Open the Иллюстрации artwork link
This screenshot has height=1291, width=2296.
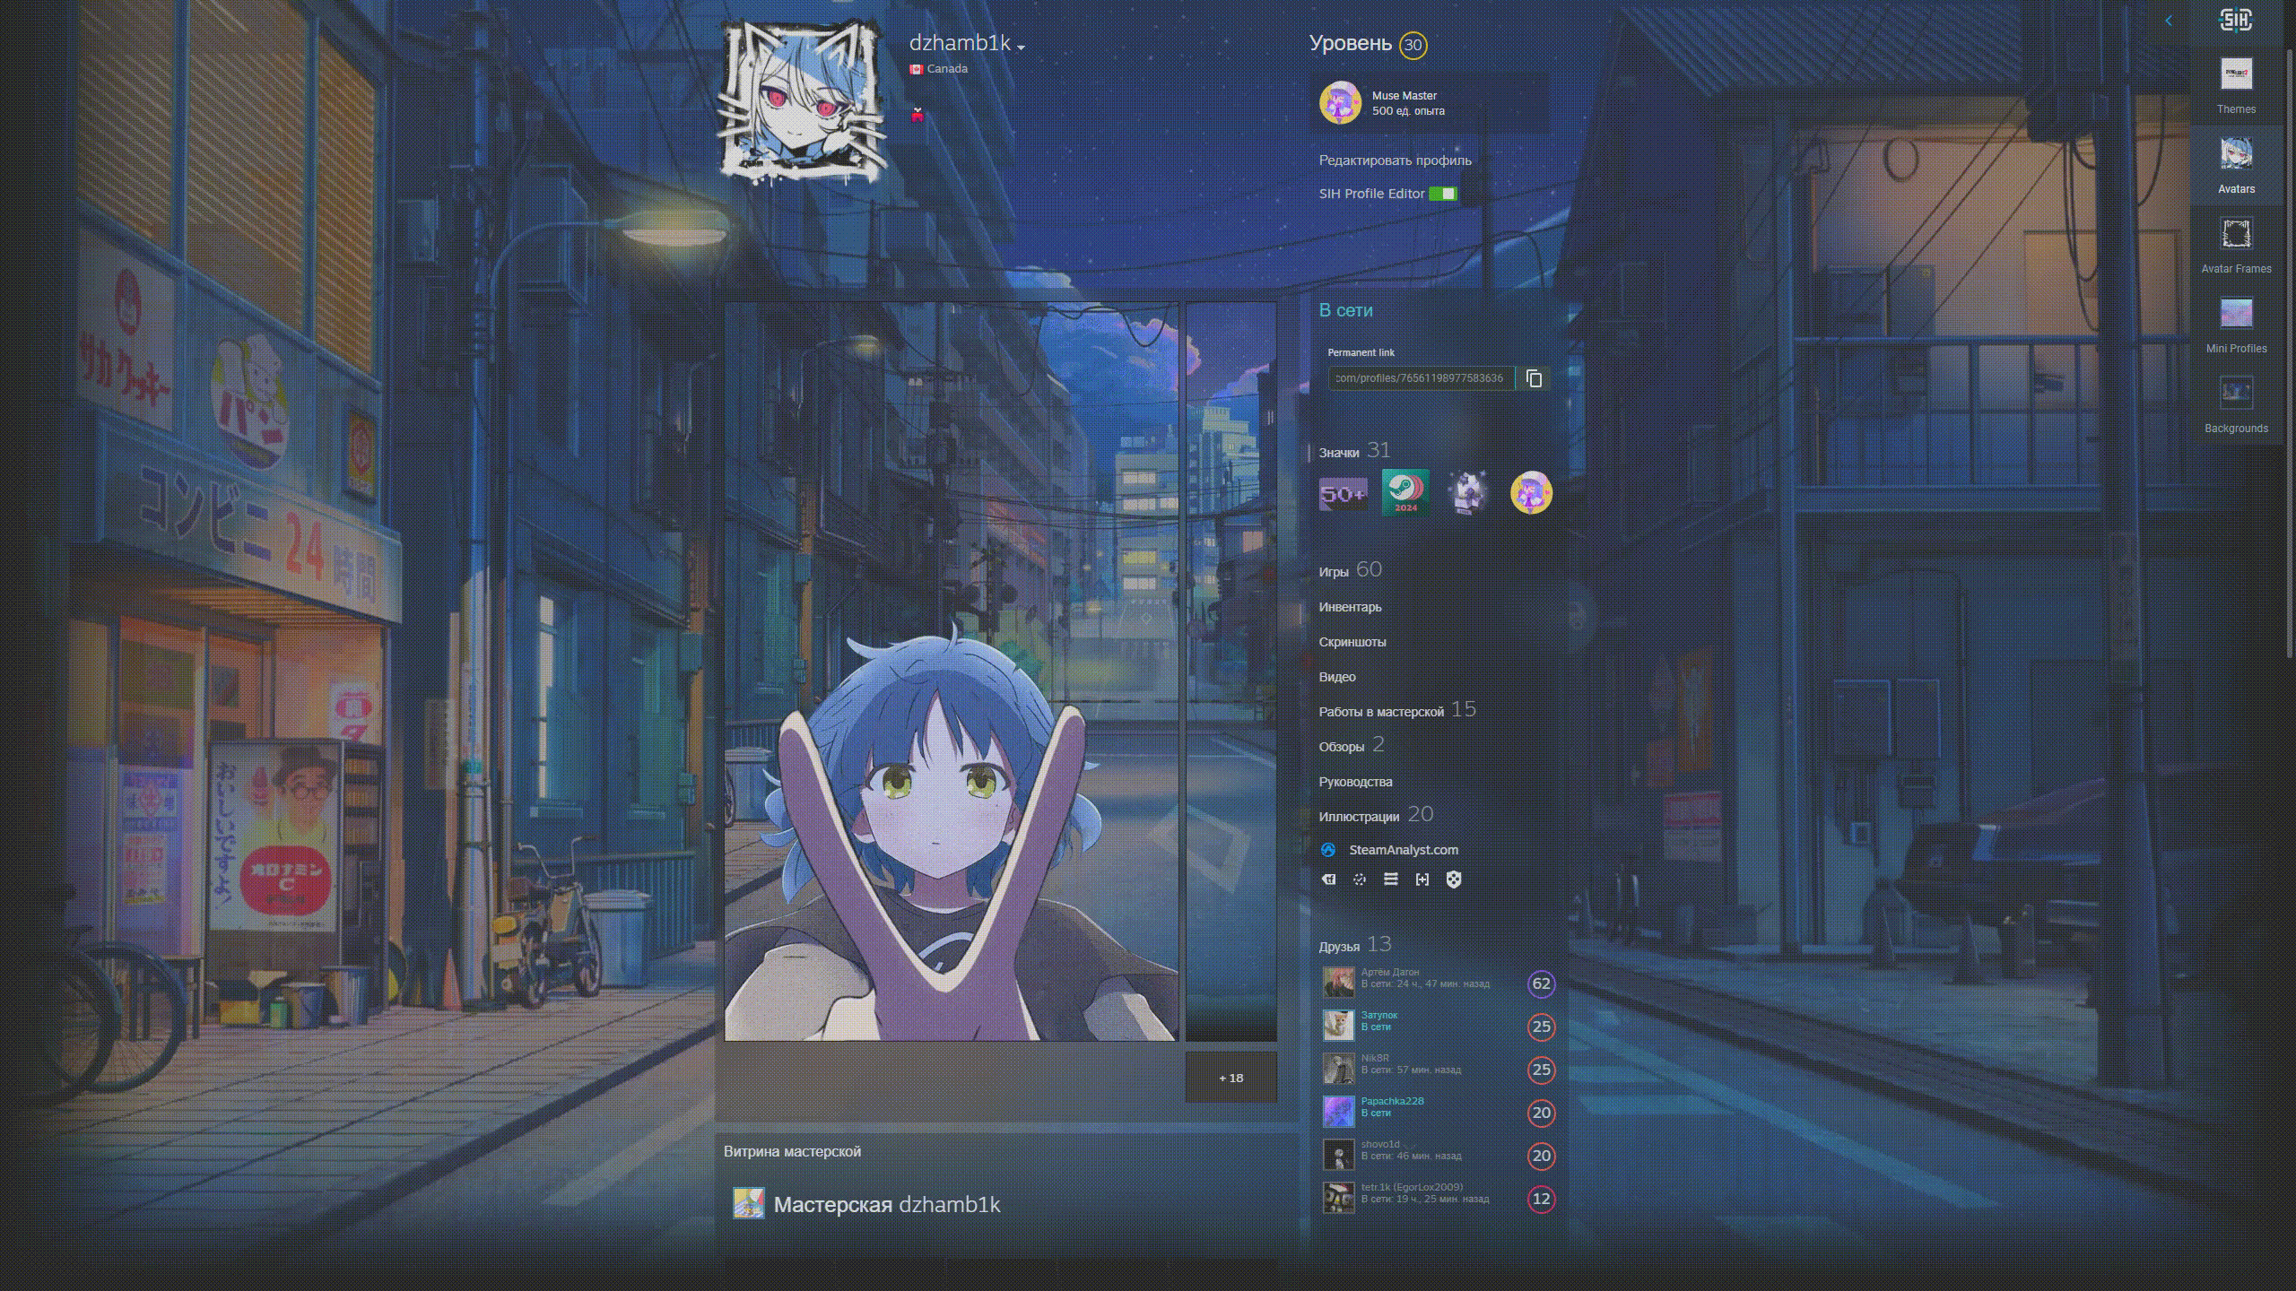point(1359,817)
